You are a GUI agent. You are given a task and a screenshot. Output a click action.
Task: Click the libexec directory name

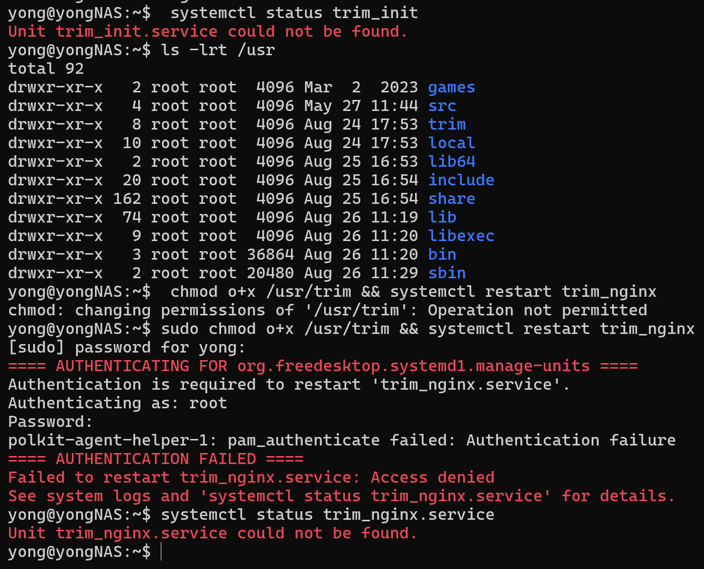461,236
